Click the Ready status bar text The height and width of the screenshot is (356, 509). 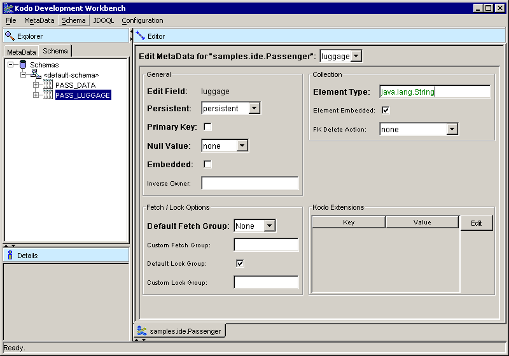(x=14, y=348)
